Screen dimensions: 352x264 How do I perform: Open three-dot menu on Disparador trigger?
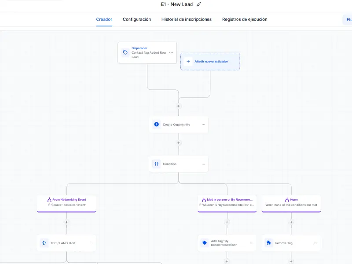pos(171,53)
